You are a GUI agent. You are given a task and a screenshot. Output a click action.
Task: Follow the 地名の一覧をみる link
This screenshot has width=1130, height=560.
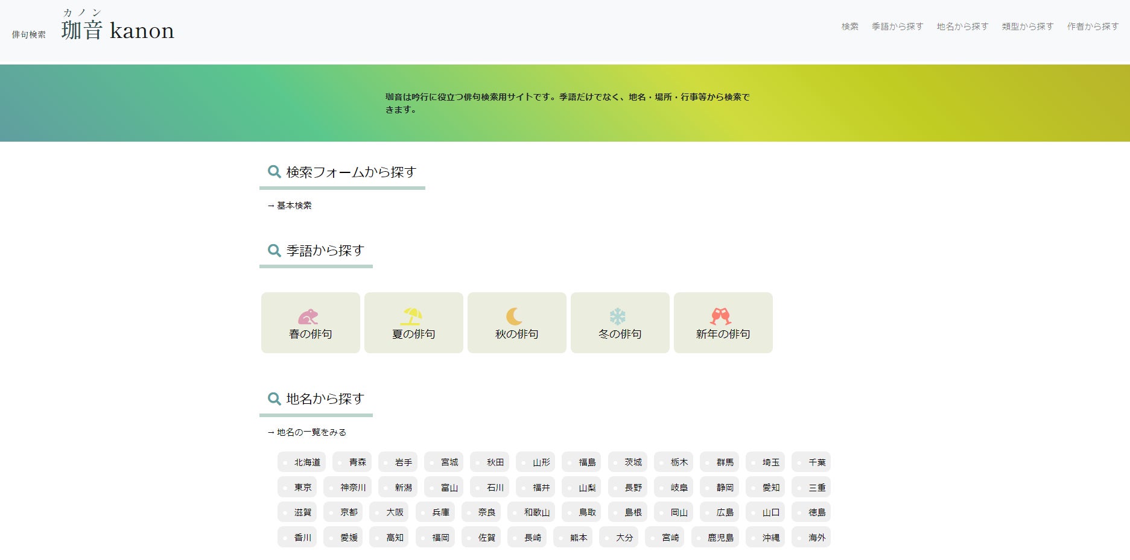(311, 432)
